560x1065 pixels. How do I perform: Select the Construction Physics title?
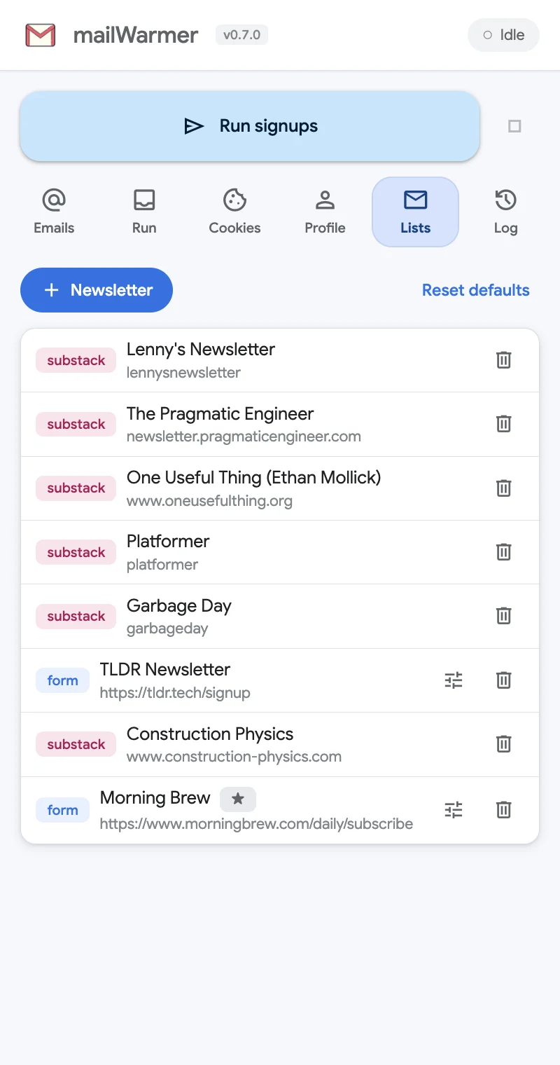click(x=210, y=734)
